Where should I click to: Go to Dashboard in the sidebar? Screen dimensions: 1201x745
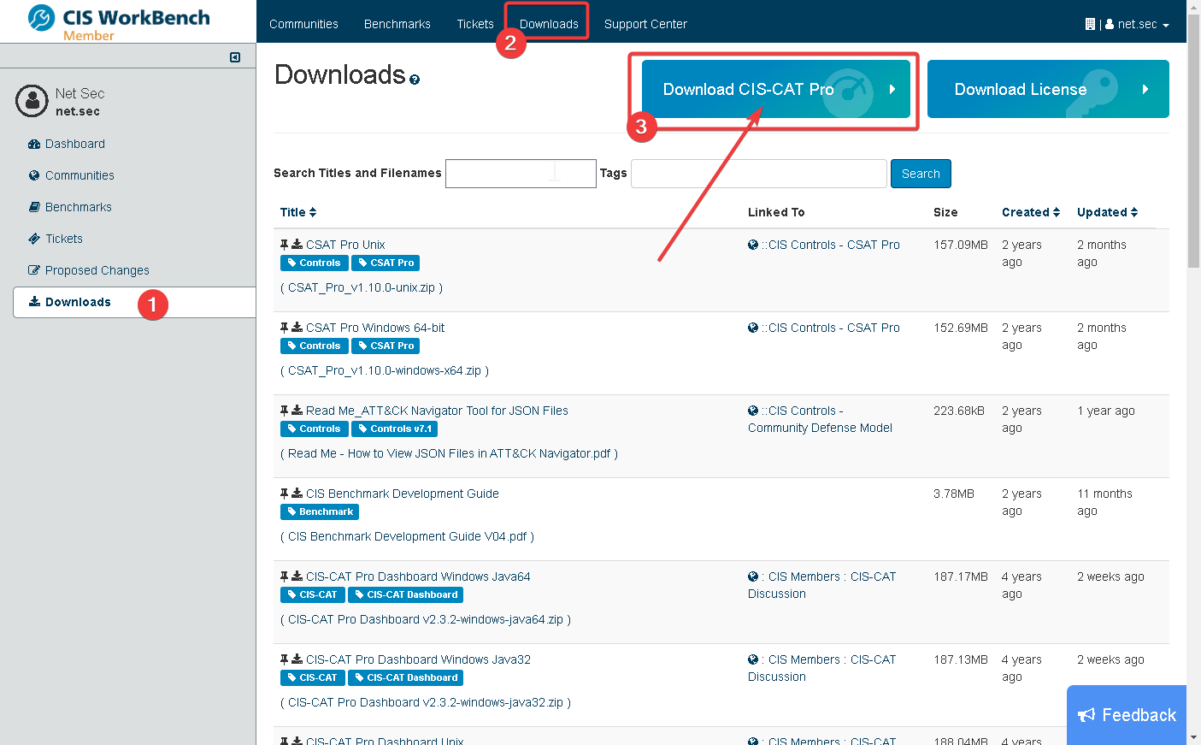[x=67, y=144]
